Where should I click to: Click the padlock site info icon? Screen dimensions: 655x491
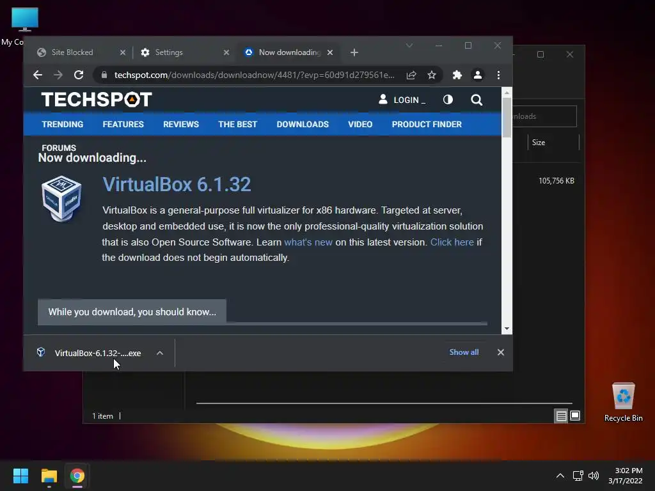(104, 75)
